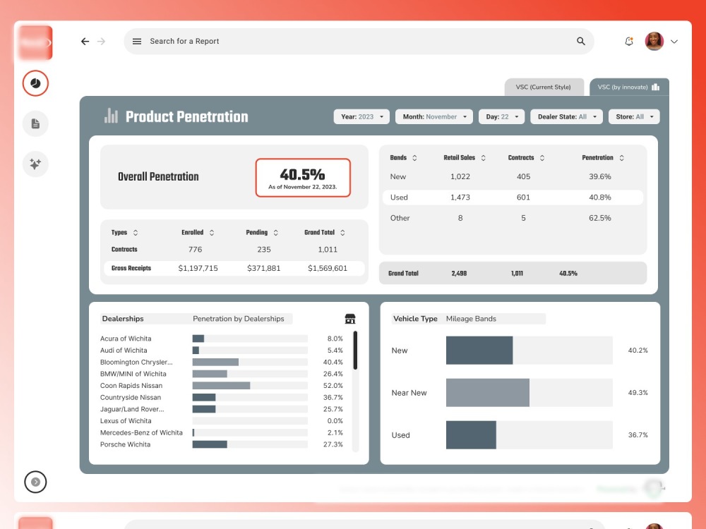The image size is (706, 529).
Task: Click the red app logo in the sidebar
Action: (x=35, y=43)
